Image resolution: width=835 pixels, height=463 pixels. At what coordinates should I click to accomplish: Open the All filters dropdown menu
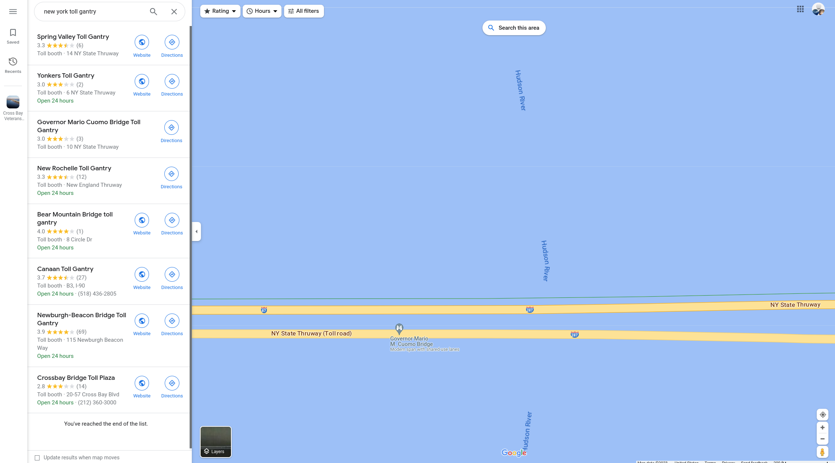[303, 11]
